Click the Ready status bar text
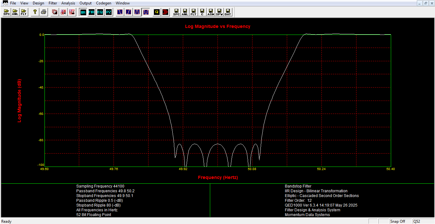 point(6,221)
